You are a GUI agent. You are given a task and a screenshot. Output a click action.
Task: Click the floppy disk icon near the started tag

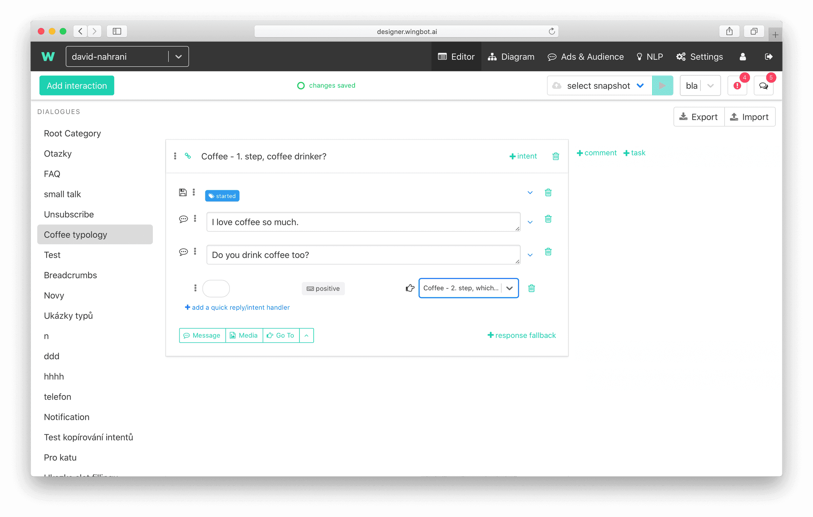(x=183, y=192)
